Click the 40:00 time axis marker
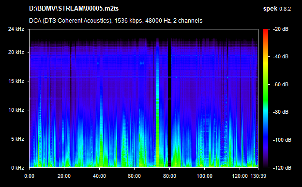The height and width of the screenshot is (187, 302). point(99,176)
